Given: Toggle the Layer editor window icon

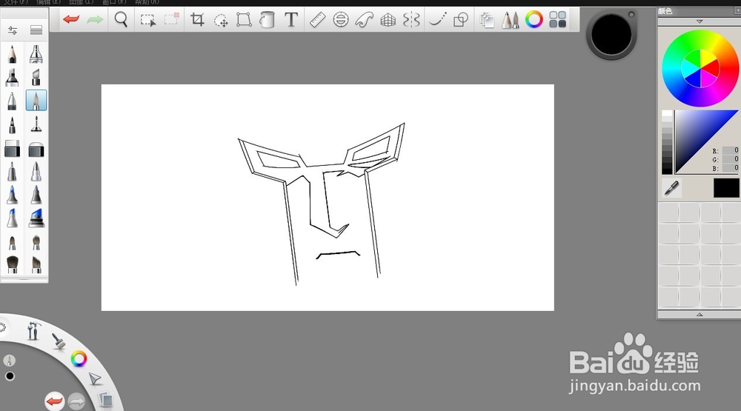Looking at the screenshot, I should point(487,20).
